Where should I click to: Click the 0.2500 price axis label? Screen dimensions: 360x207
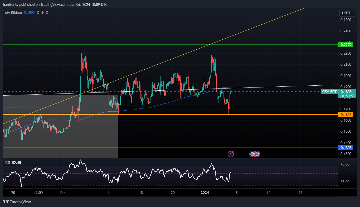tap(346, 20)
